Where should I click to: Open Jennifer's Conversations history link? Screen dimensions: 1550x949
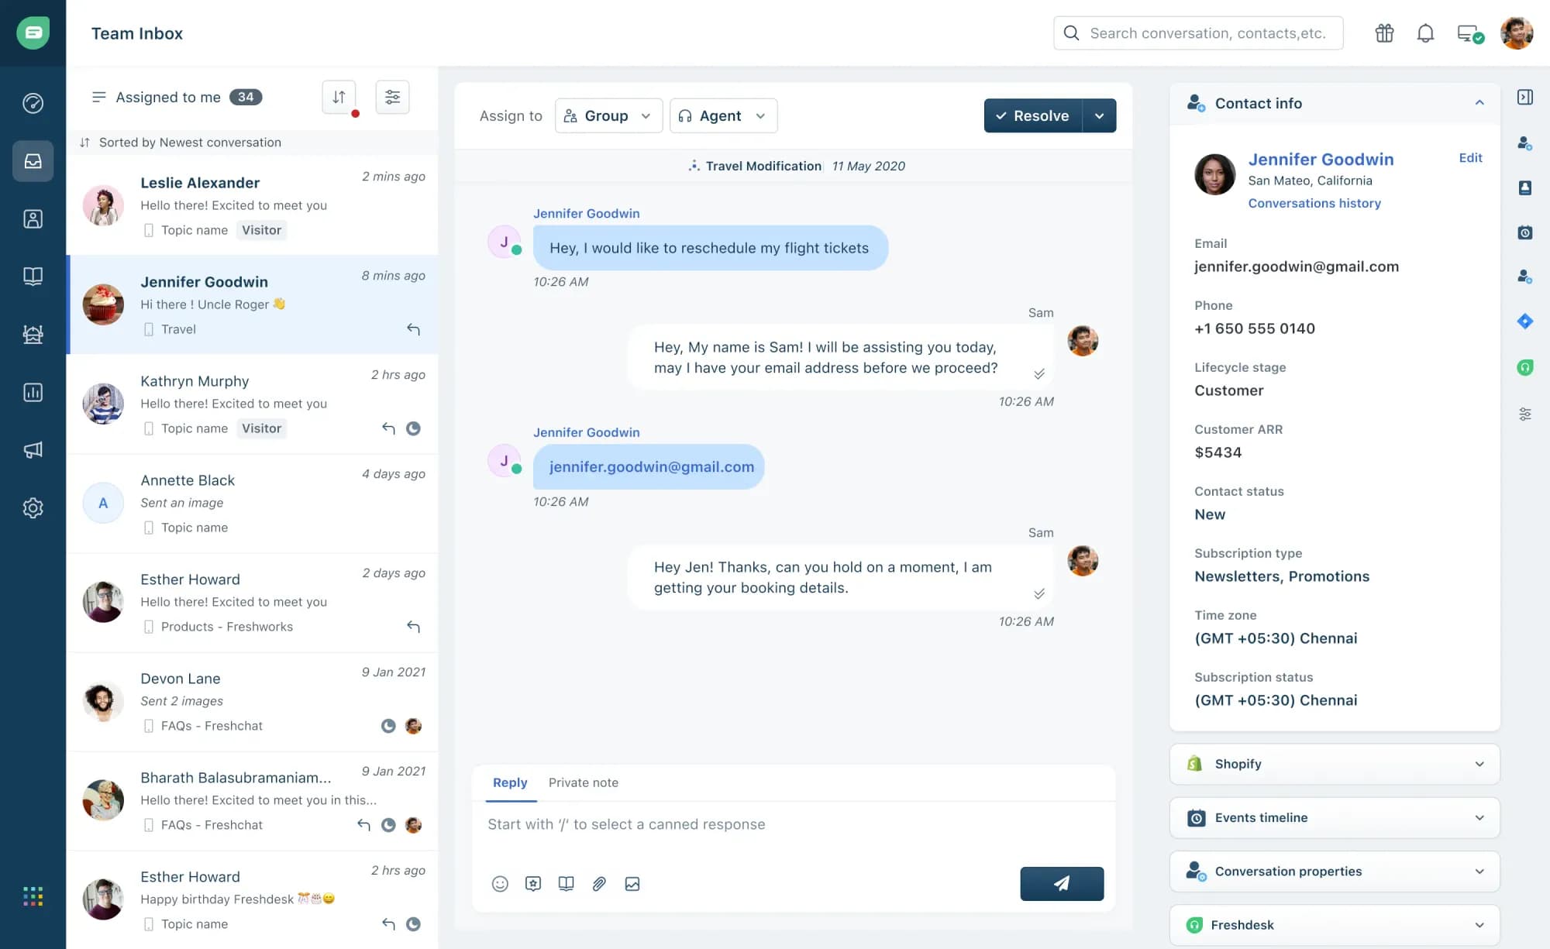[1314, 203]
